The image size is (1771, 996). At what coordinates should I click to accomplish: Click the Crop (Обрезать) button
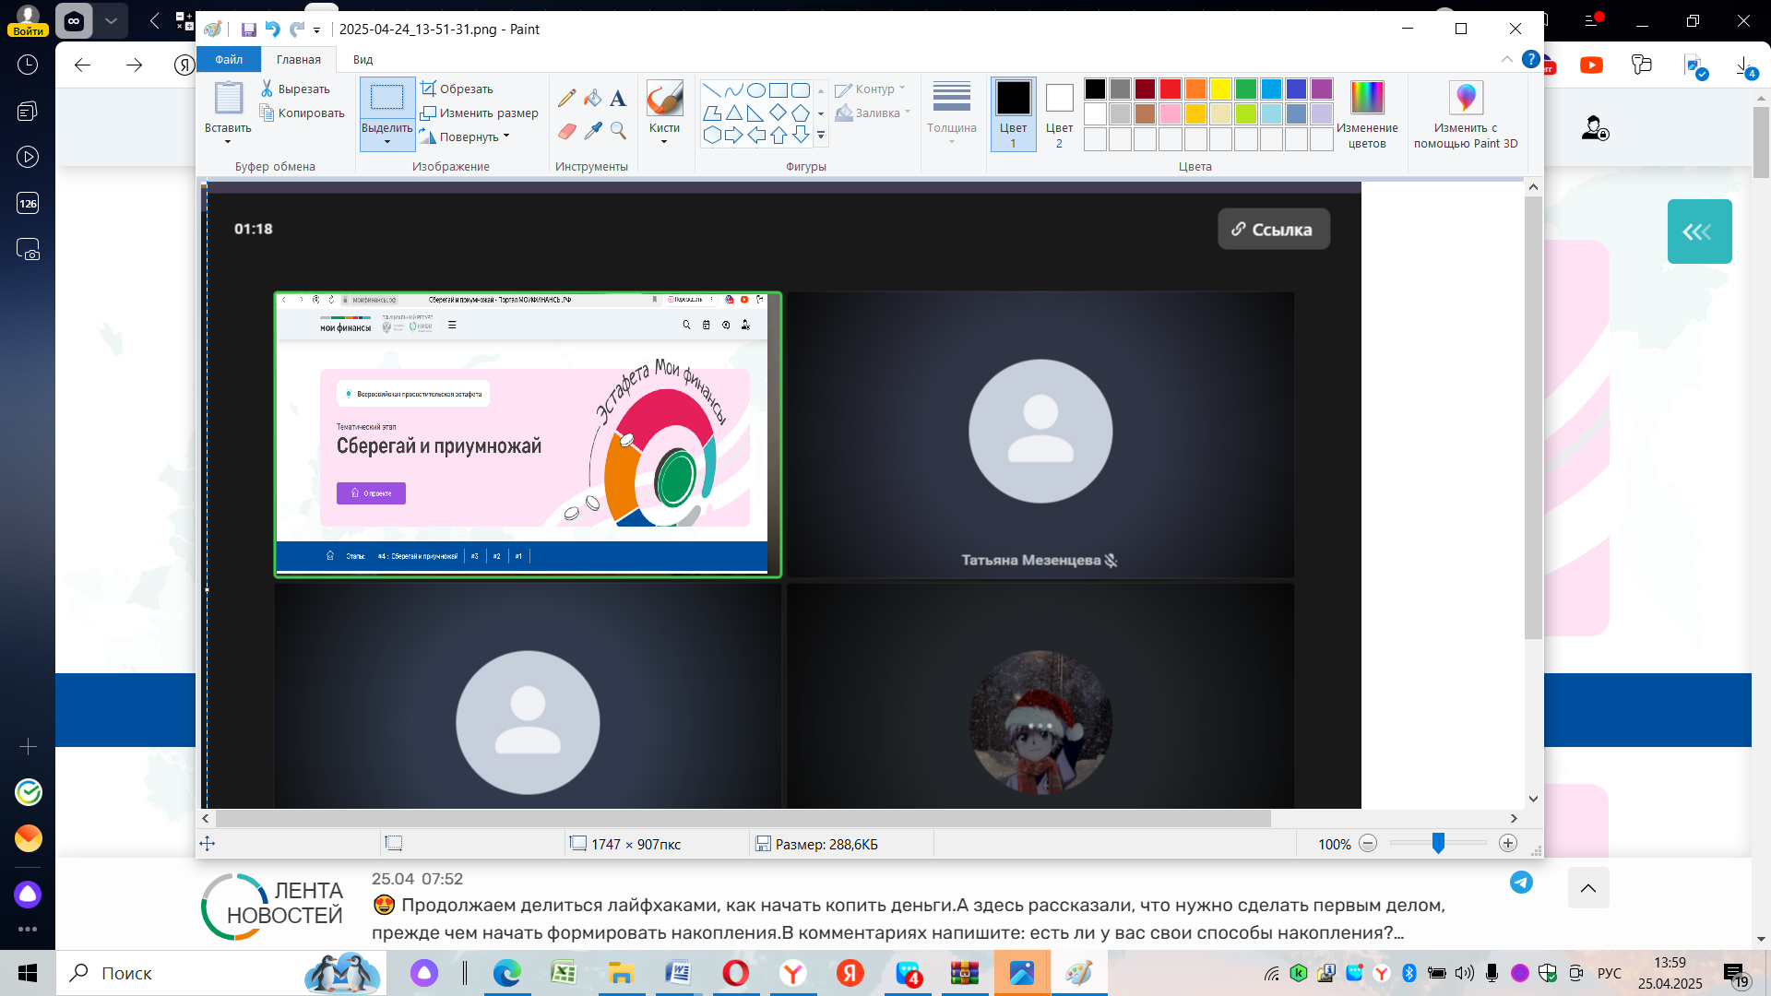click(x=458, y=89)
